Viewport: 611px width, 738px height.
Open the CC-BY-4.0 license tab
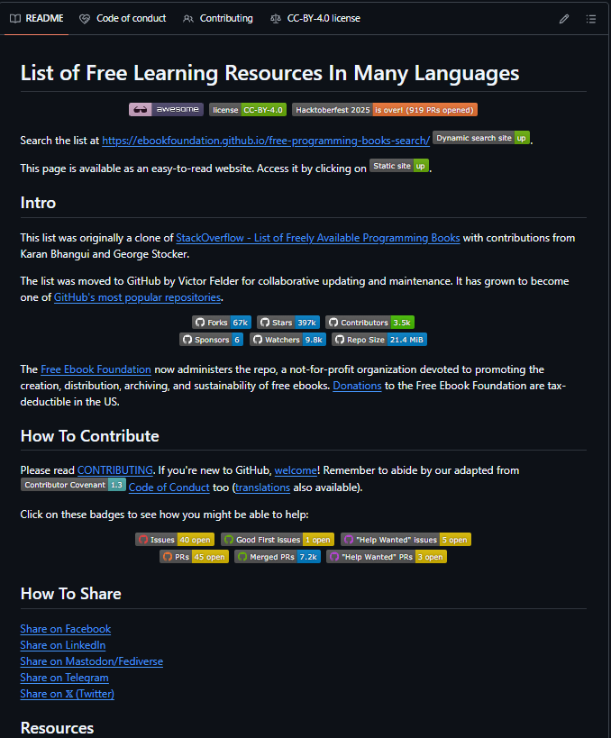pos(315,18)
